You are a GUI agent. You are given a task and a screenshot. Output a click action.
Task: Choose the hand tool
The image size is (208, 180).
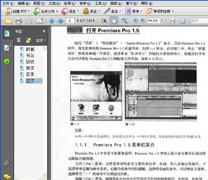pyautogui.click(x=114, y=21)
